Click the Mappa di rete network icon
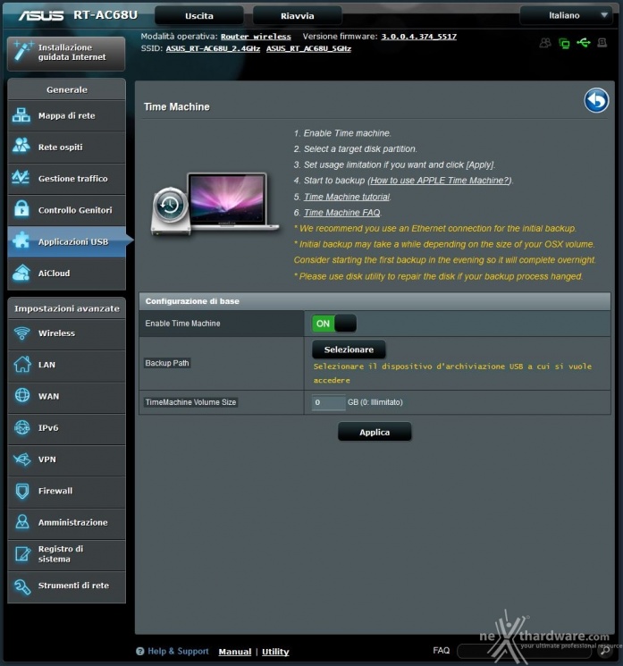623x666 pixels. click(x=21, y=115)
